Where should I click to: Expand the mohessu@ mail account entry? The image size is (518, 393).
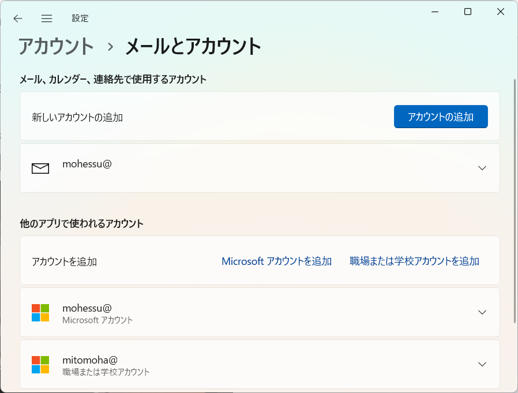click(482, 168)
